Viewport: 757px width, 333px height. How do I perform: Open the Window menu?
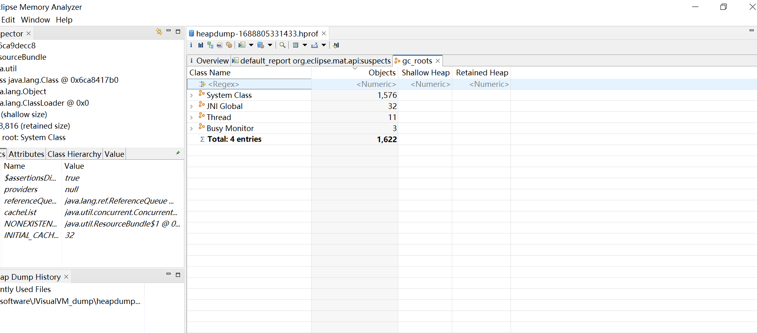point(35,20)
